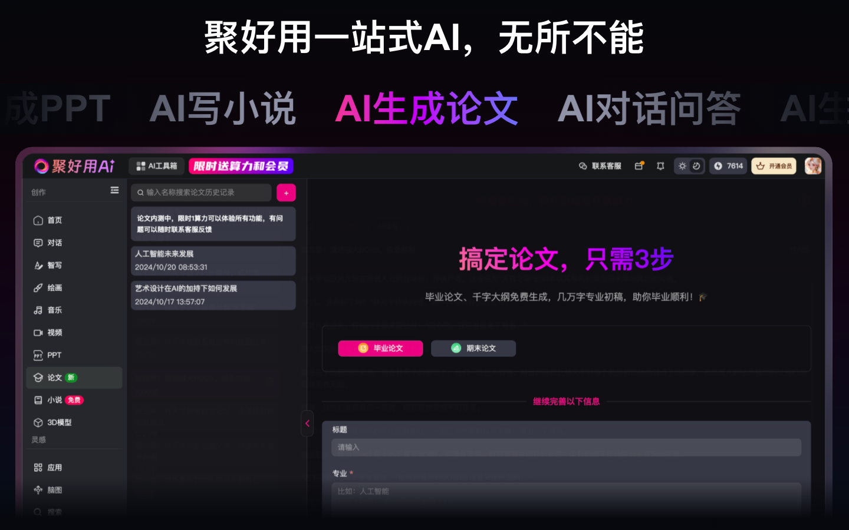Image resolution: width=849 pixels, height=530 pixels.
Task: Click the search magnifier icon in history
Action: (141, 193)
